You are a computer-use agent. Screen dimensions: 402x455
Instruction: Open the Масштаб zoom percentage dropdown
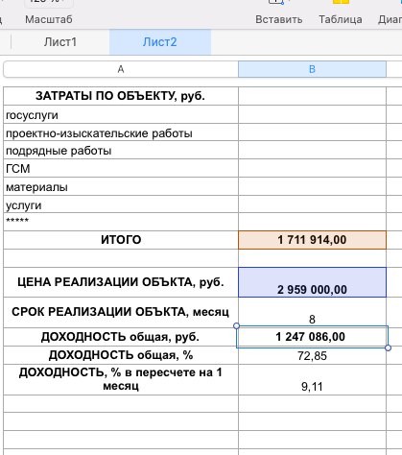(x=49, y=3)
